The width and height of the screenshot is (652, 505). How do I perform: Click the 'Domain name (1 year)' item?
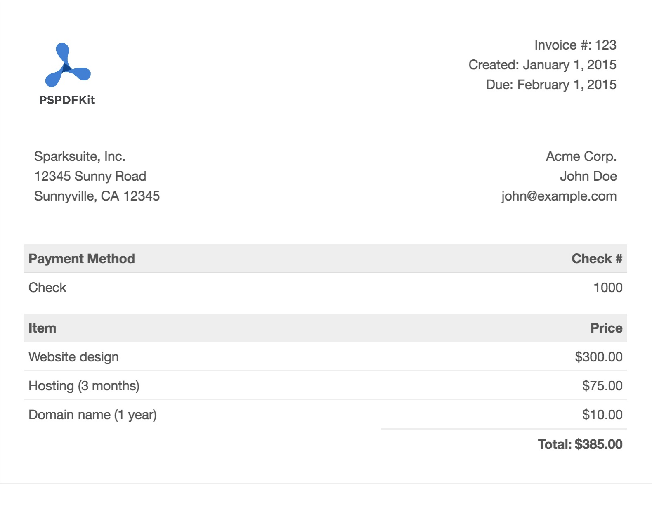point(92,415)
